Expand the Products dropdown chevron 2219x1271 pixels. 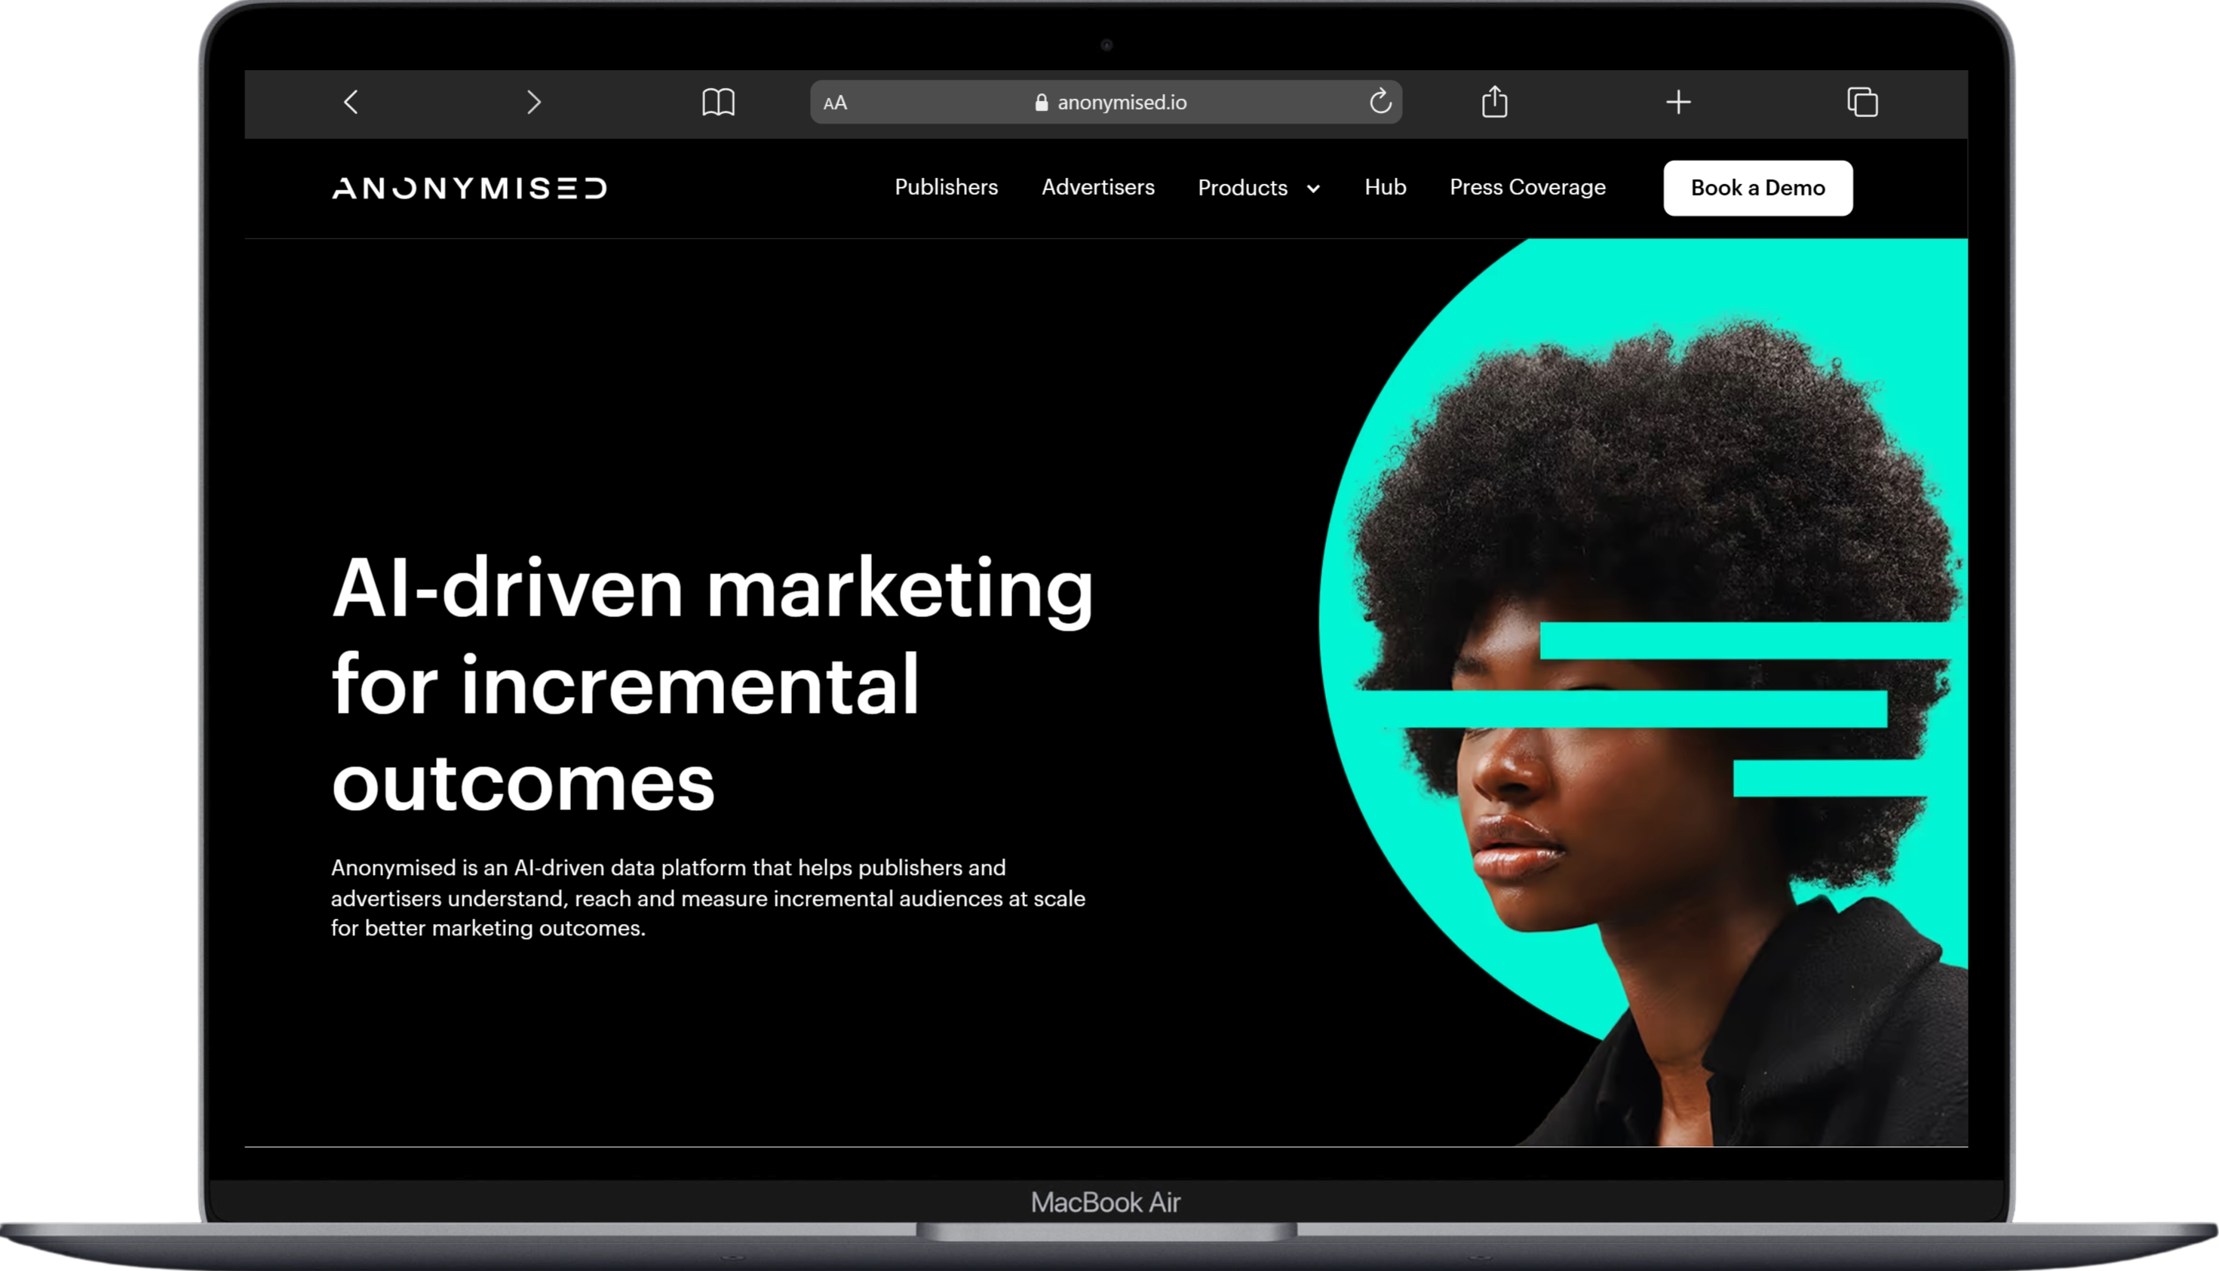(1312, 189)
